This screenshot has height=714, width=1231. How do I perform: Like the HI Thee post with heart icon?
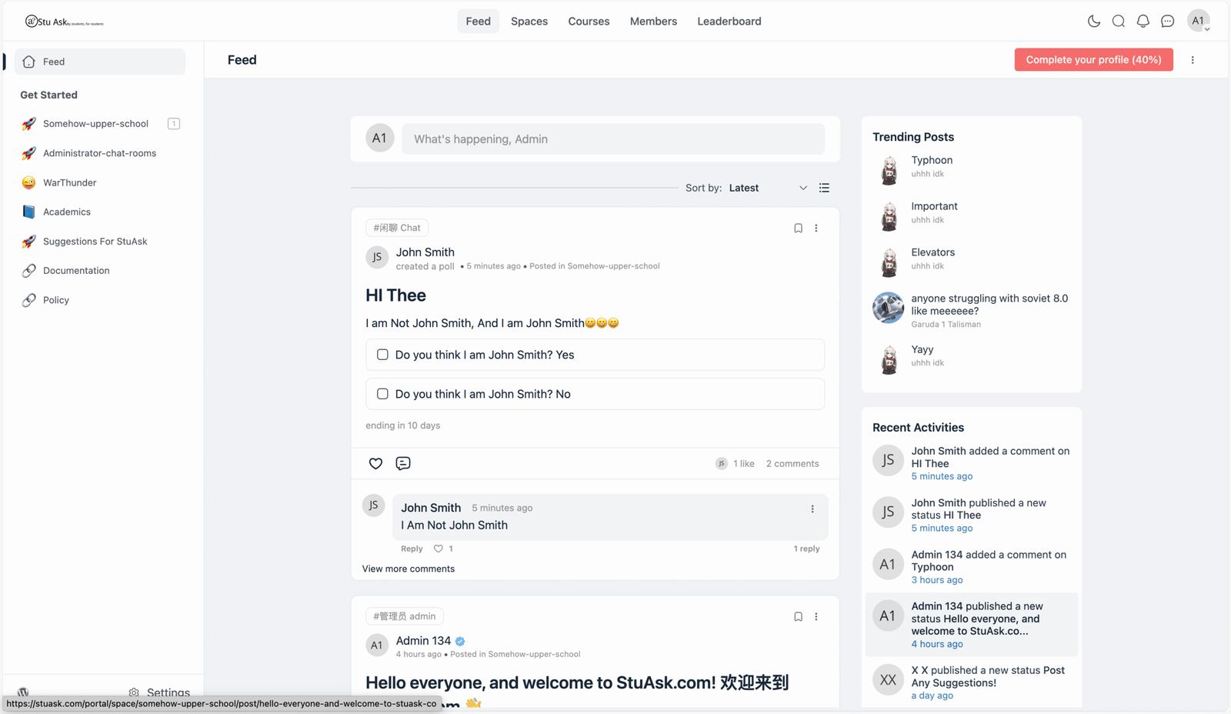tap(375, 463)
